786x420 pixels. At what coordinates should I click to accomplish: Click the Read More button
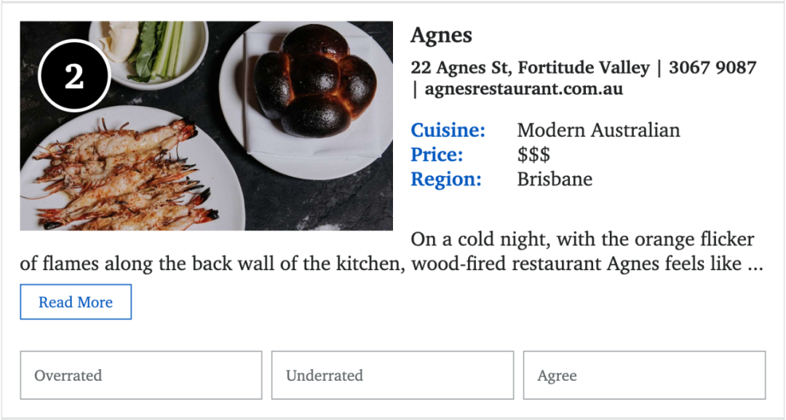(x=76, y=302)
